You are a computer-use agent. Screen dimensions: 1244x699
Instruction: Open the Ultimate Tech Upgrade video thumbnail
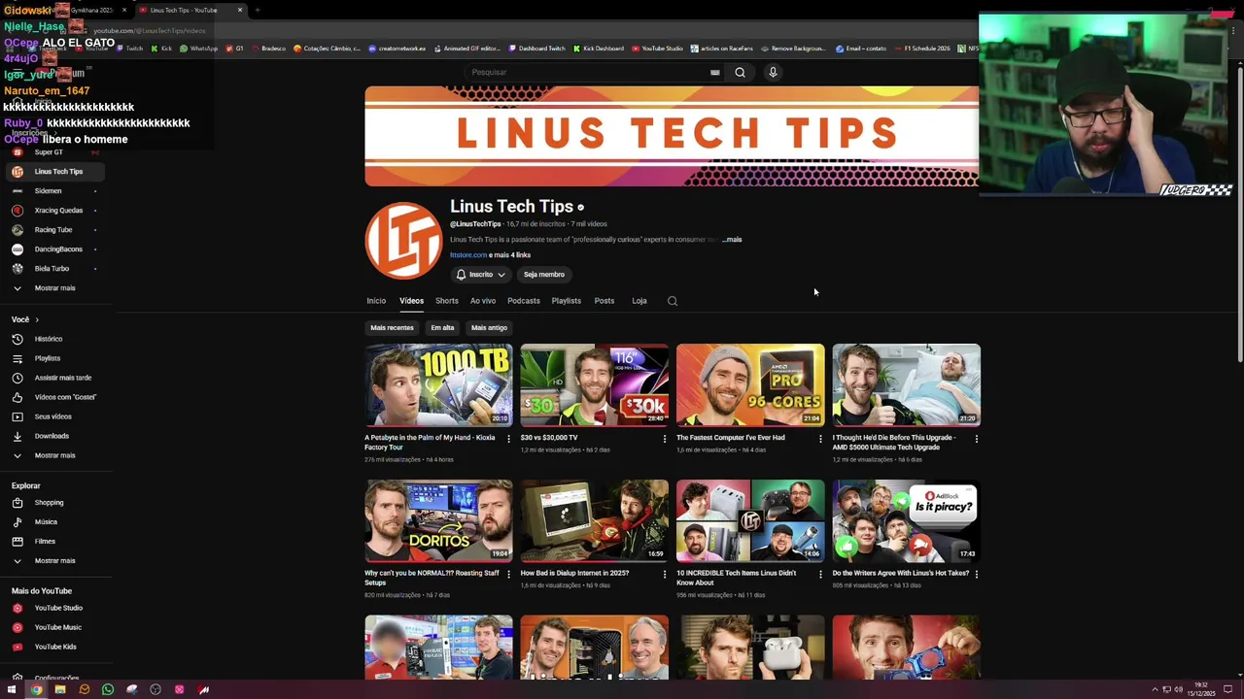pos(907,385)
